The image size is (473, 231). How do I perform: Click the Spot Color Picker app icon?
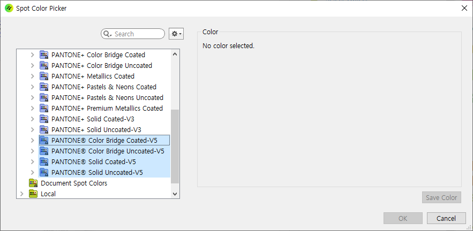pos(9,8)
